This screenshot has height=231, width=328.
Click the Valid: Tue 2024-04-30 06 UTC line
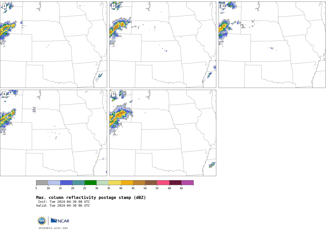pos(63,206)
